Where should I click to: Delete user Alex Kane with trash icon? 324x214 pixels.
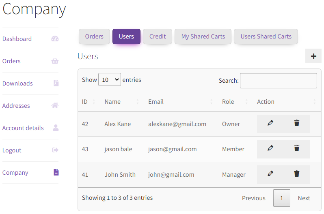(297, 123)
